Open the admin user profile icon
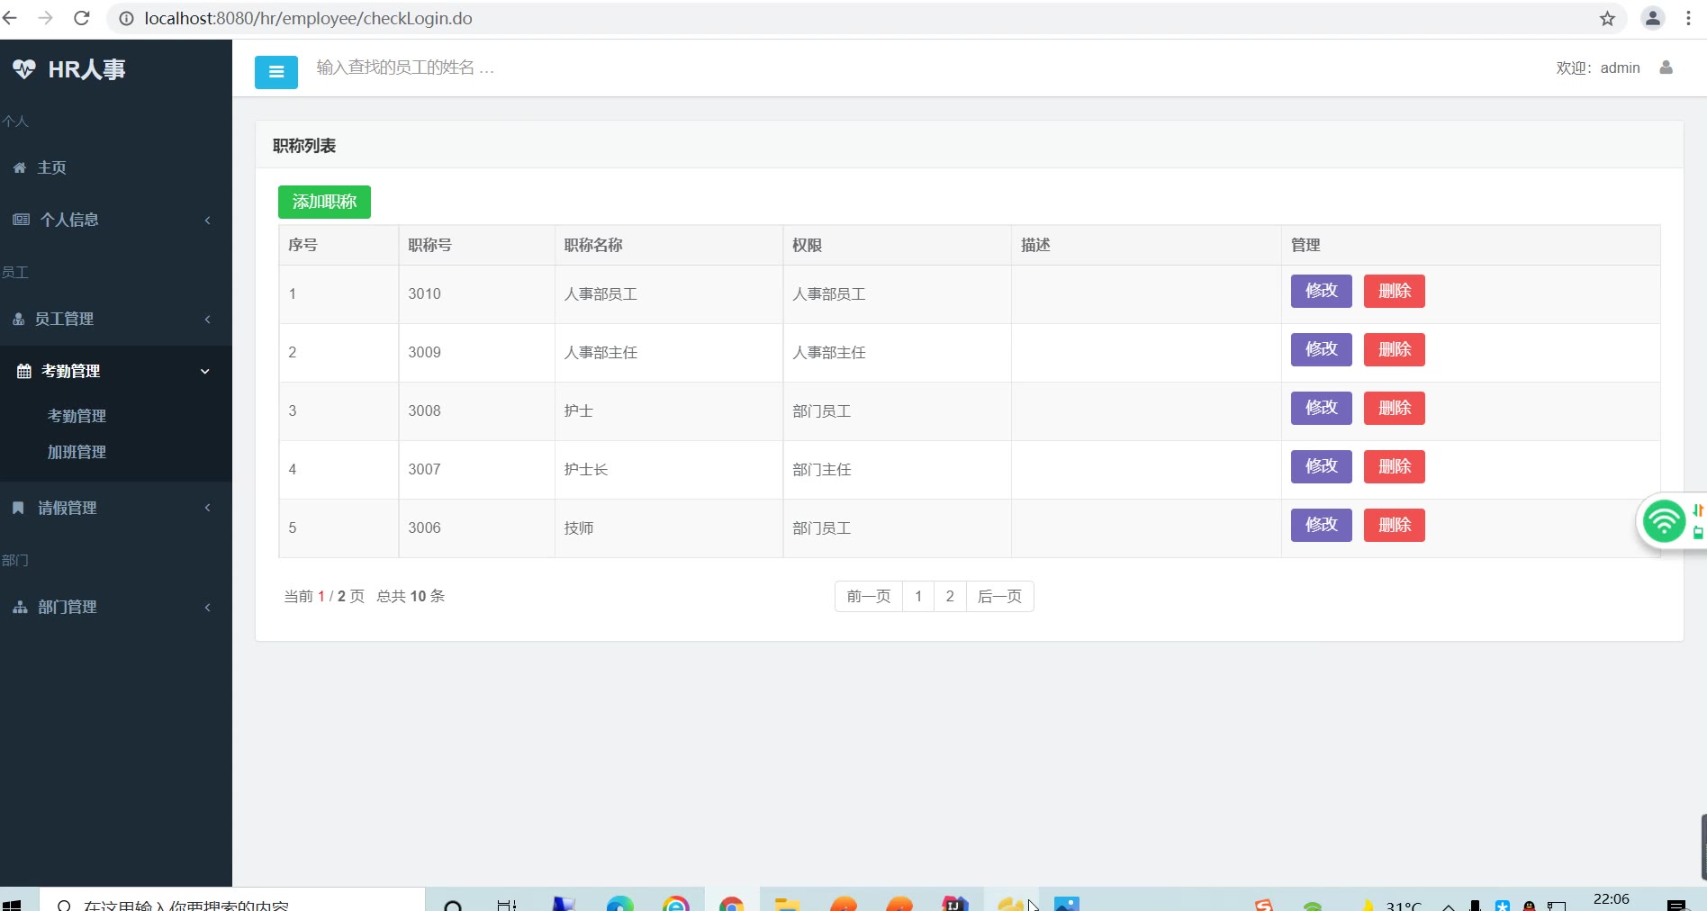This screenshot has width=1707, height=911. point(1666,68)
